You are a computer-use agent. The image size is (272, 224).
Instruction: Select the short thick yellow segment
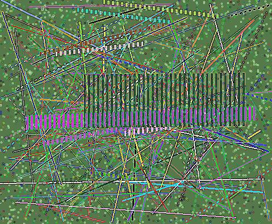[254, 134]
